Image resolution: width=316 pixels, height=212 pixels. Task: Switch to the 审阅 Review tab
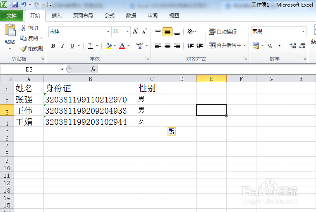pyautogui.click(x=153, y=16)
